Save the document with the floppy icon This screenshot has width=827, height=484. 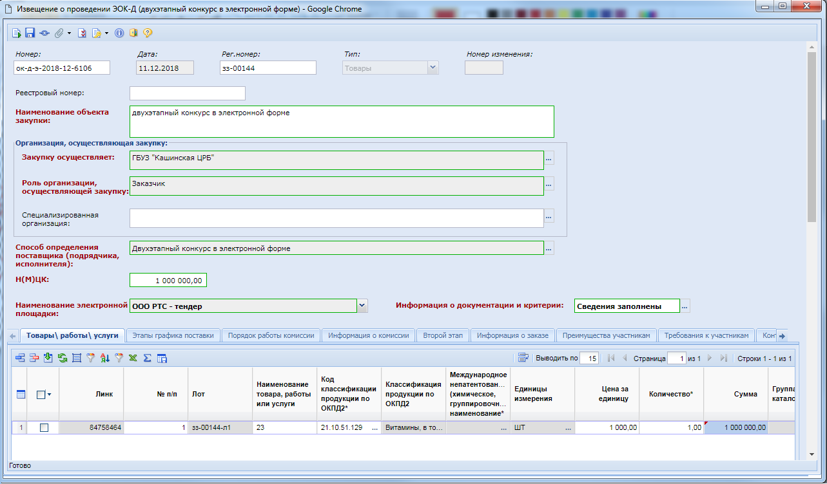point(30,32)
